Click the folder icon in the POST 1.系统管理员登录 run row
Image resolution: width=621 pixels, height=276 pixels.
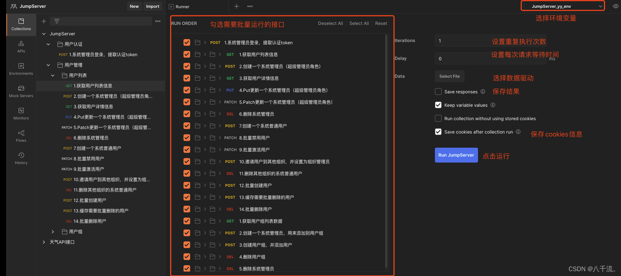tap(198, 42)
